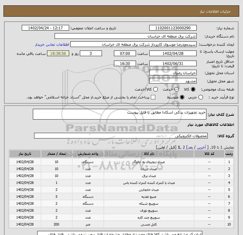Go to next page via بعد
This screenshot has height=235, width=243.
(x=190, y=147)
